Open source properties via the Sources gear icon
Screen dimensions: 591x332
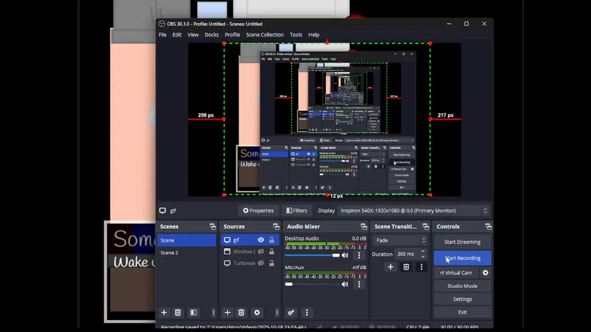[x=257, y=312]
